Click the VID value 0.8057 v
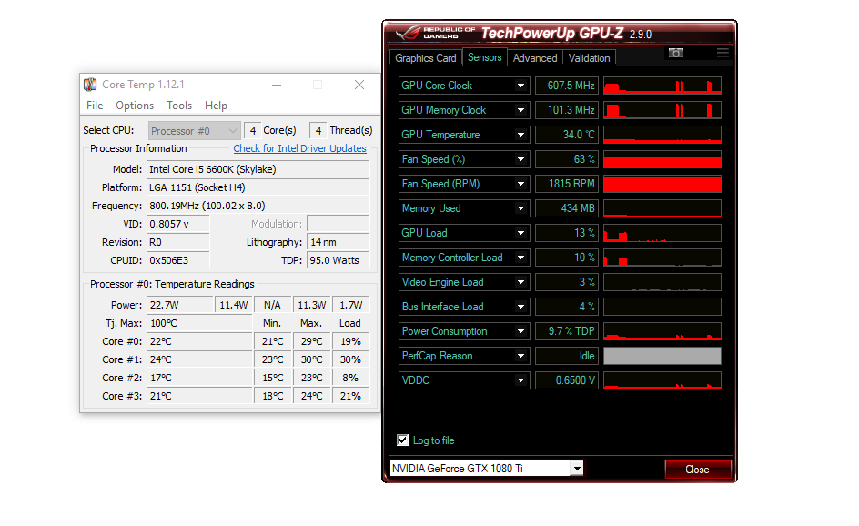859x526 pixels. click(x=178, y=224)
